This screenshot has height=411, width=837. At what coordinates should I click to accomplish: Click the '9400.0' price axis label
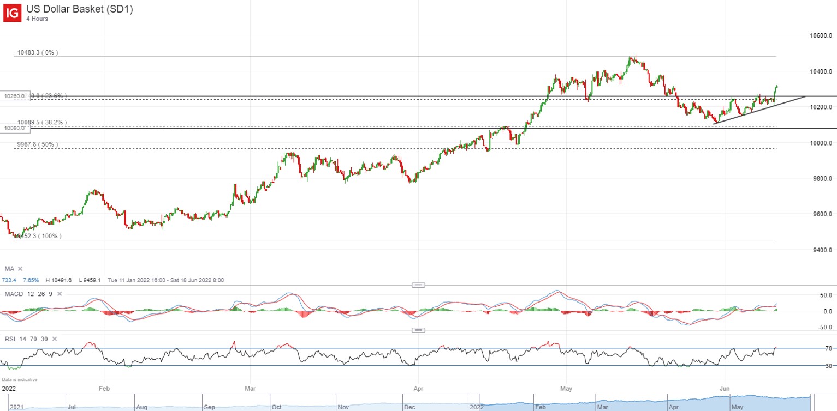[822, 250]
